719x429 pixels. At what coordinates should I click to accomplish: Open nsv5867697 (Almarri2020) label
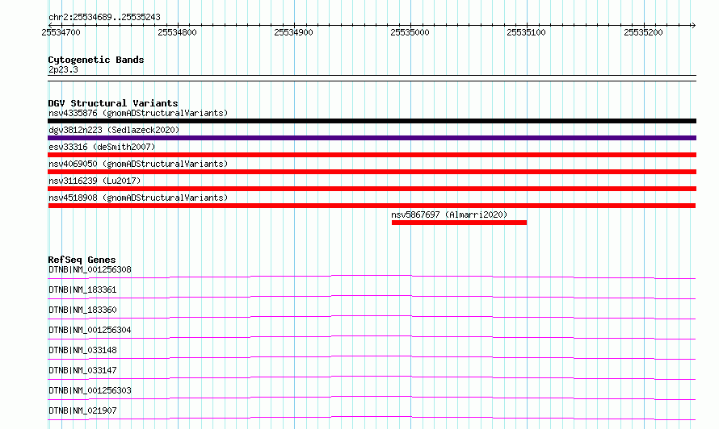pos(449,214)
